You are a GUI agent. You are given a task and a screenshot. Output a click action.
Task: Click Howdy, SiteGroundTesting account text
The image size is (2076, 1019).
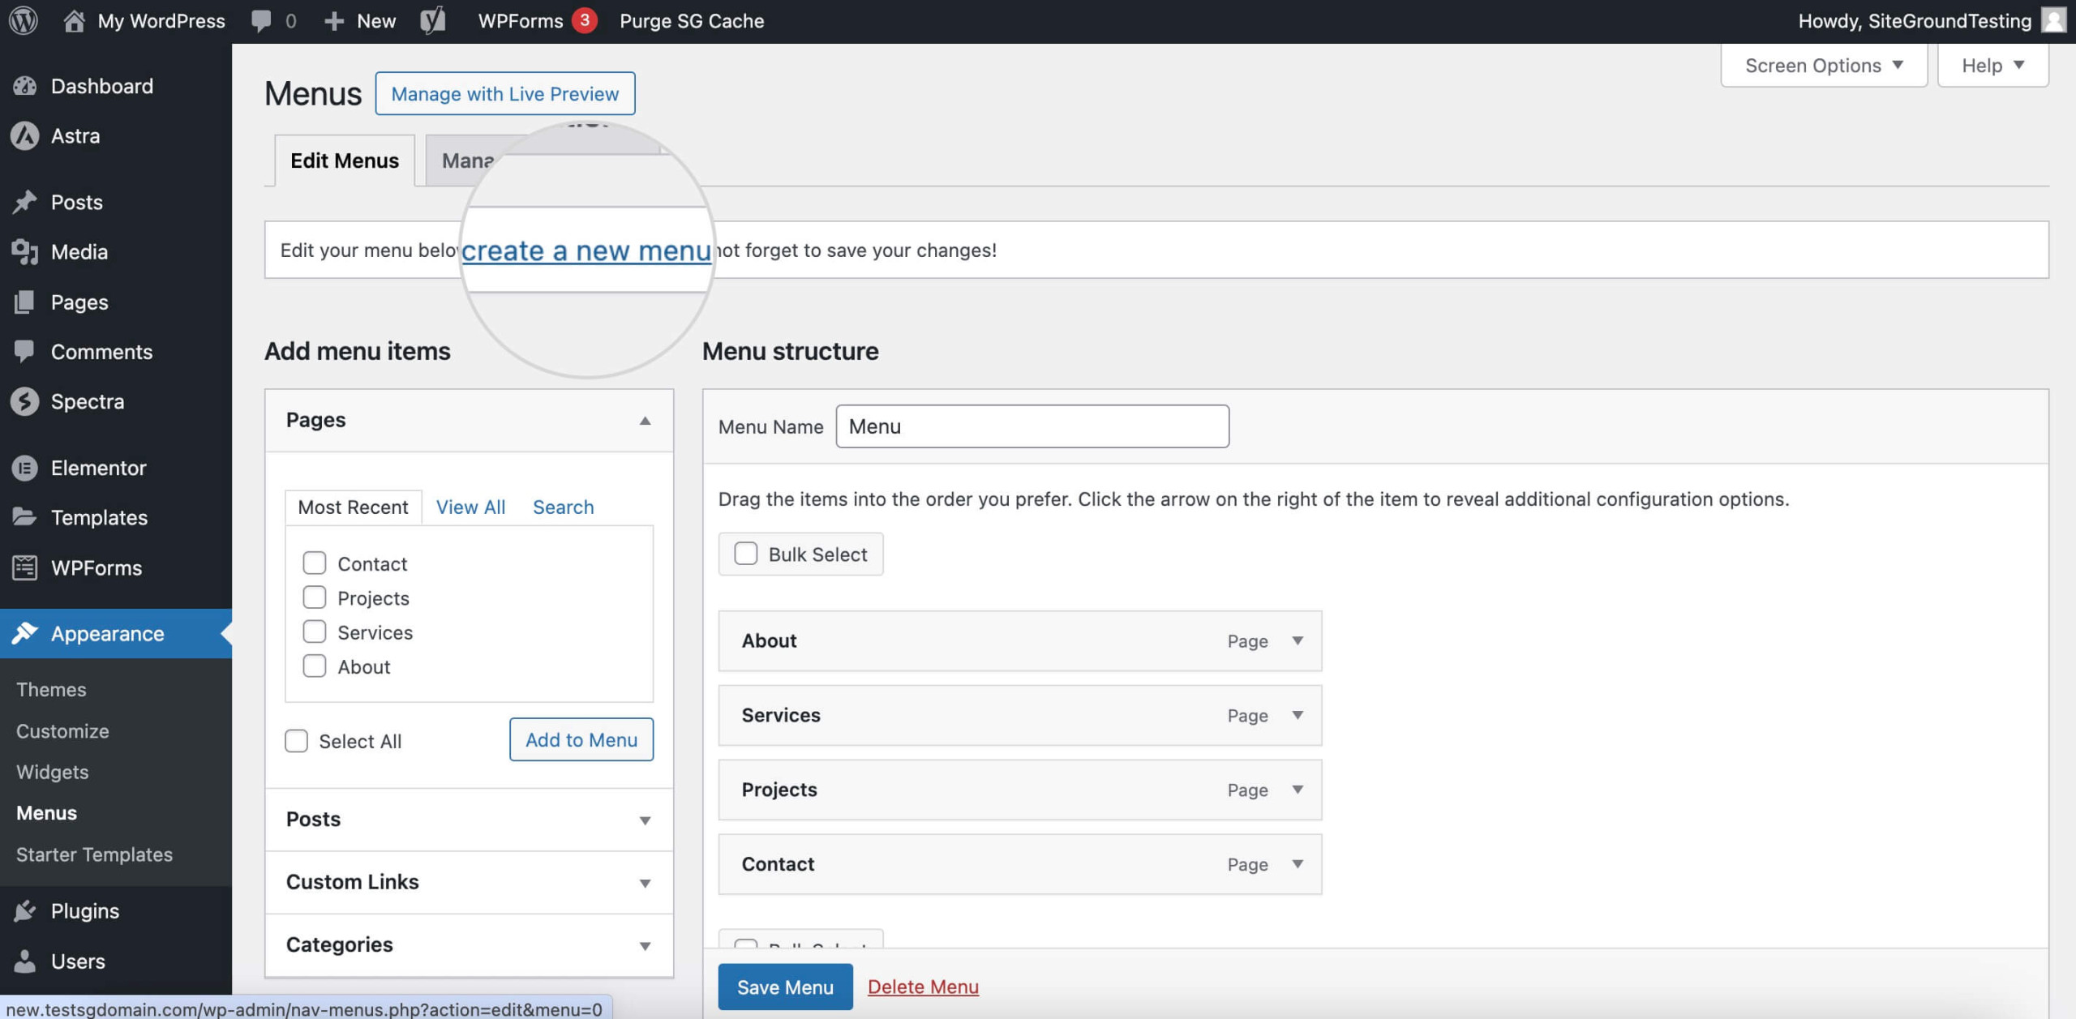1915,21
